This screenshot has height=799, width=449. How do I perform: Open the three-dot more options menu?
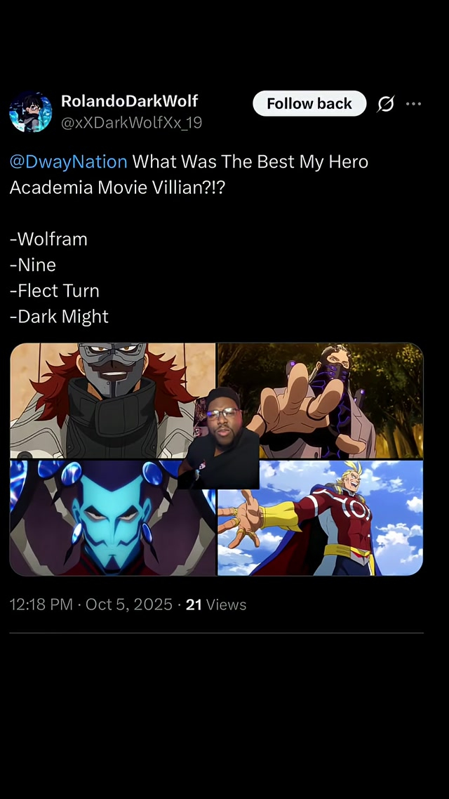(413, 104)
